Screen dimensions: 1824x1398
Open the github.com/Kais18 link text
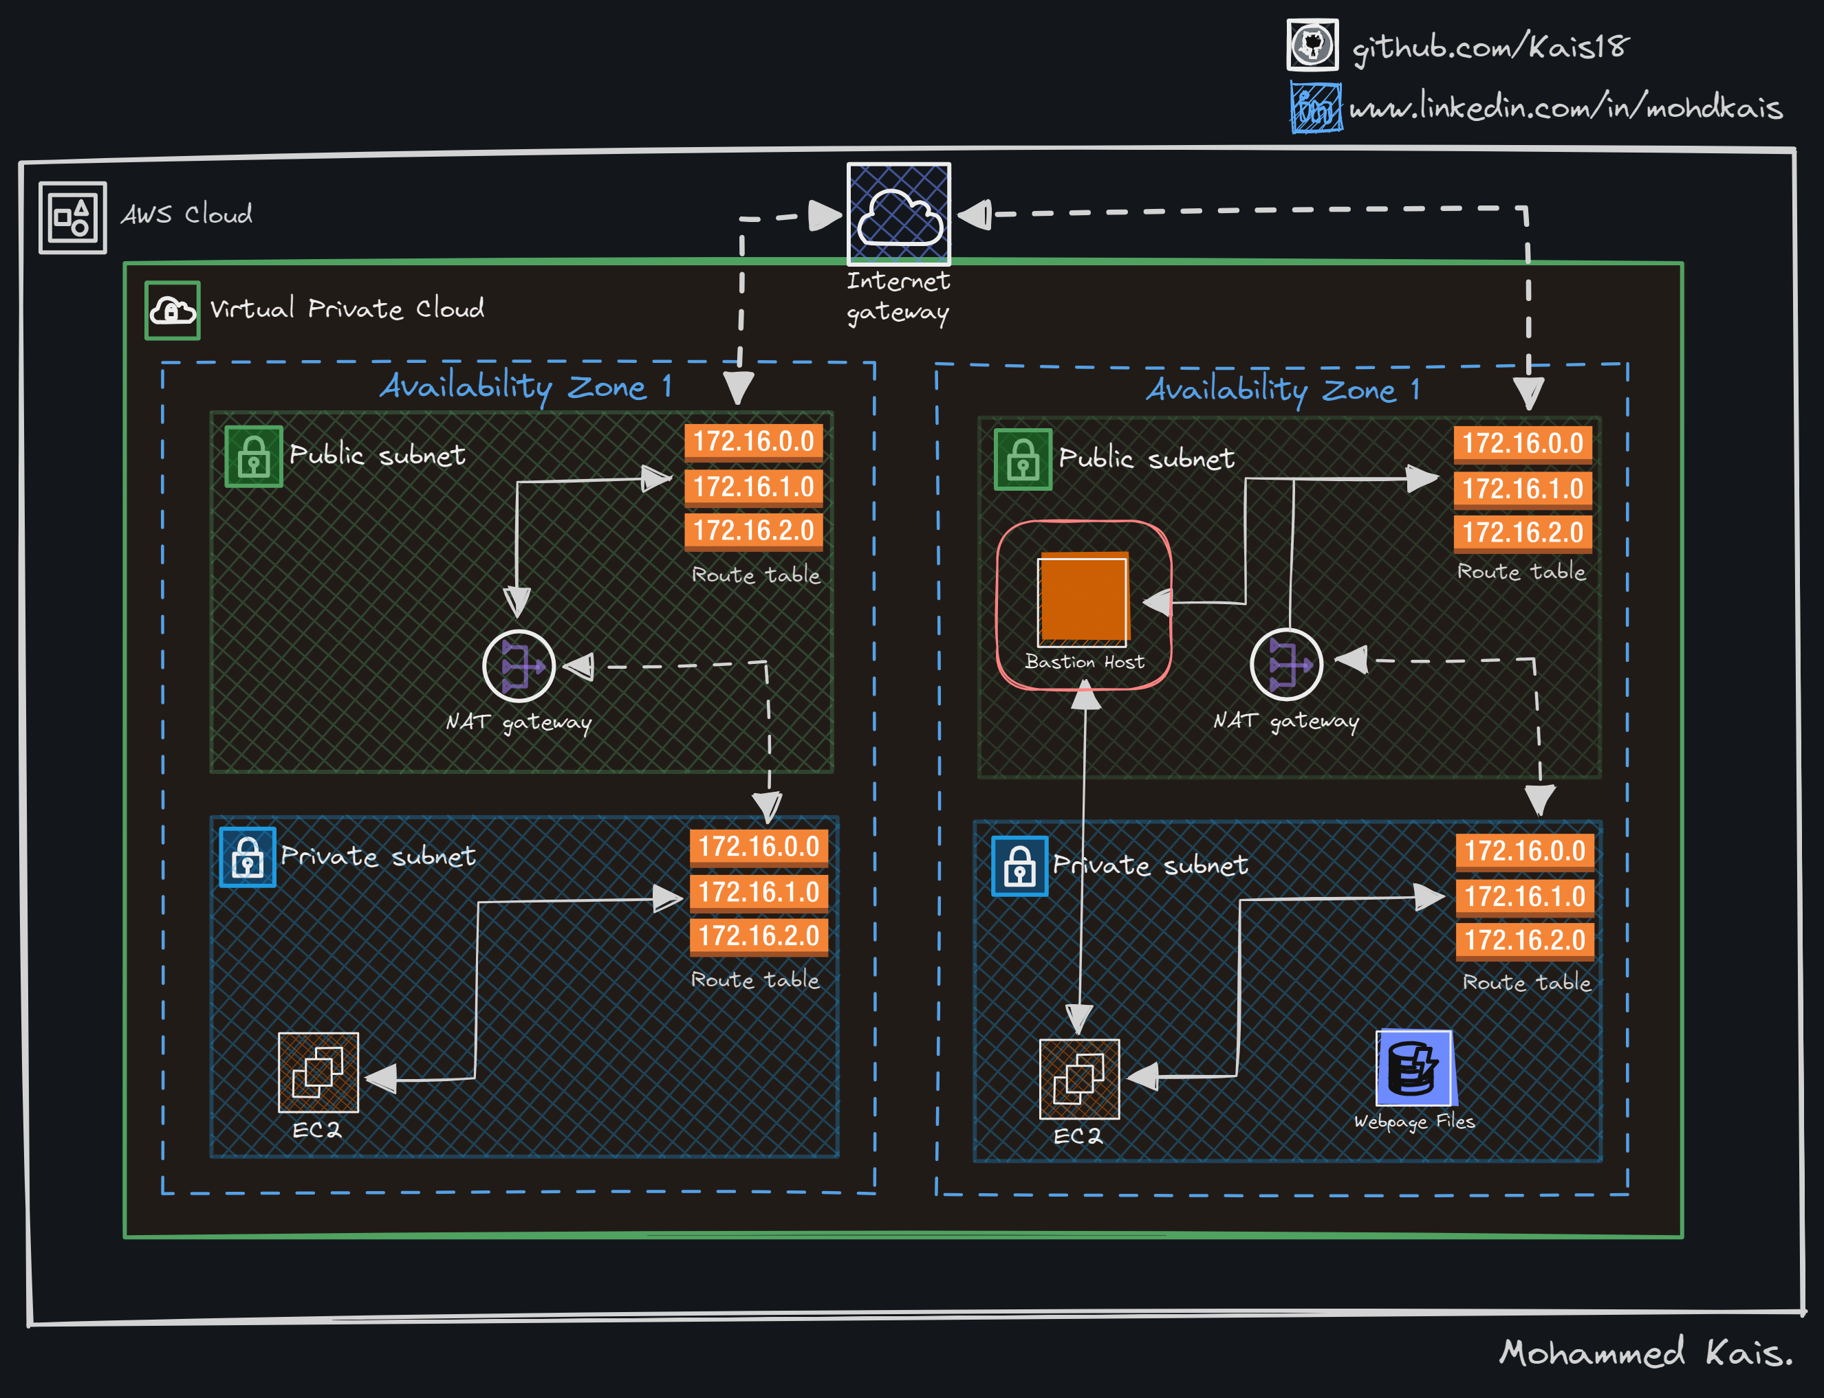(1490, 47)
